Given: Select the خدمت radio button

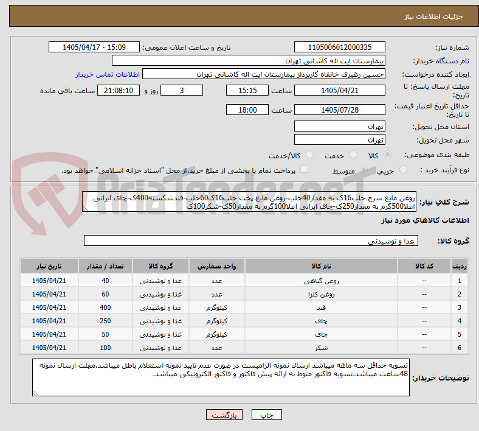Looking at the screenshot, I should (x=353, y=155).
